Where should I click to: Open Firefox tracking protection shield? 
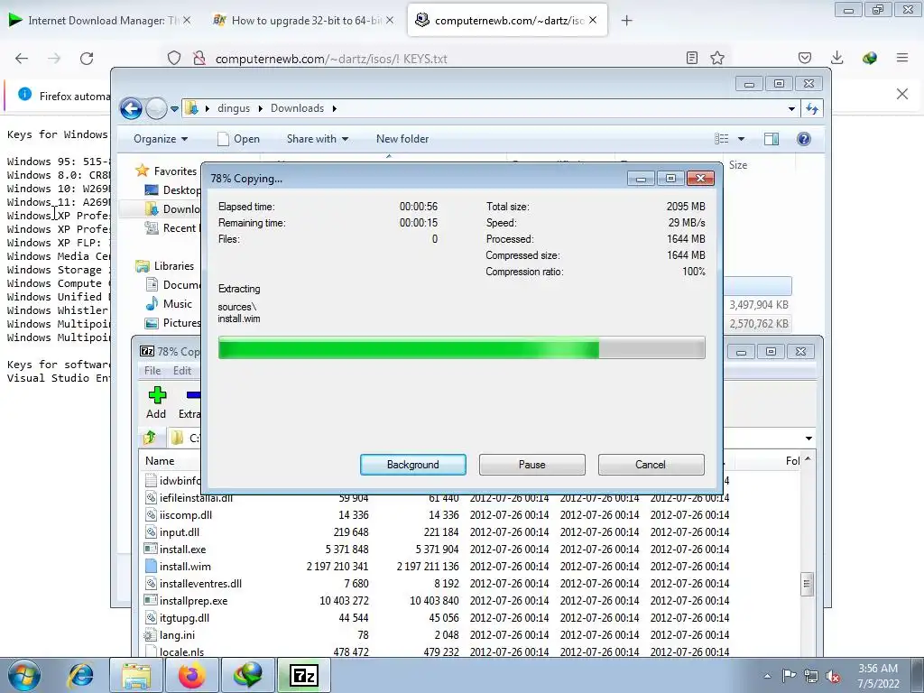pos(174,59)
